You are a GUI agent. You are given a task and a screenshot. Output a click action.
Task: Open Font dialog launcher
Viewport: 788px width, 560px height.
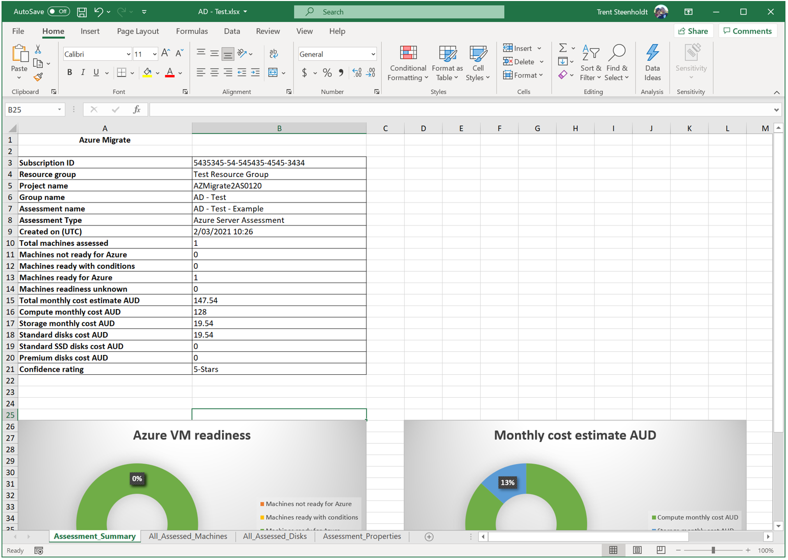point(185,92)
